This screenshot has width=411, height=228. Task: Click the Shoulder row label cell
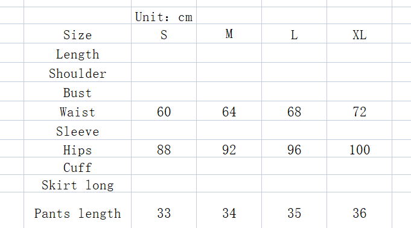point(78,72)
